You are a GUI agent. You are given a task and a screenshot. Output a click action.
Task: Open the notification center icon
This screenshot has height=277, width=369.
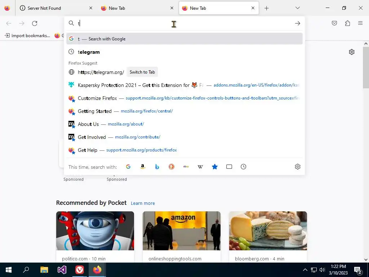click(x=358, y=270)
